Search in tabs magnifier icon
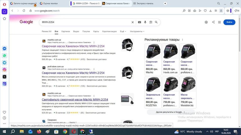 218,3
